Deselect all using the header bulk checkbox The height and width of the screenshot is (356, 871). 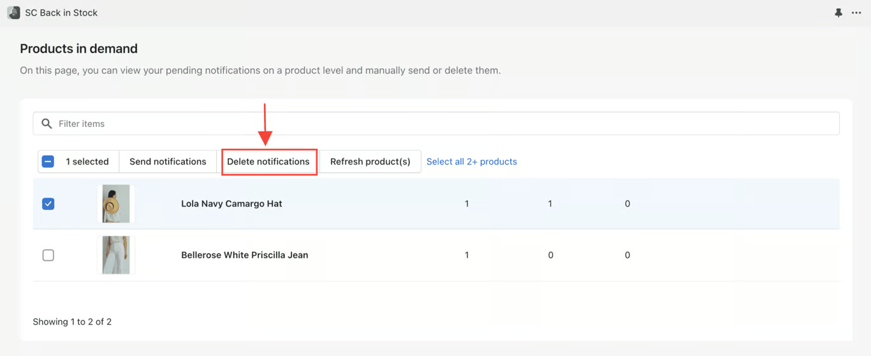click(x=48, y=161)
